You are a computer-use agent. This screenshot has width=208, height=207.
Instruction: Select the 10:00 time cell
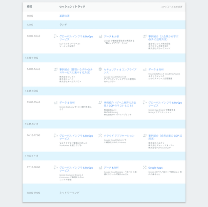(x=30, y=16)
